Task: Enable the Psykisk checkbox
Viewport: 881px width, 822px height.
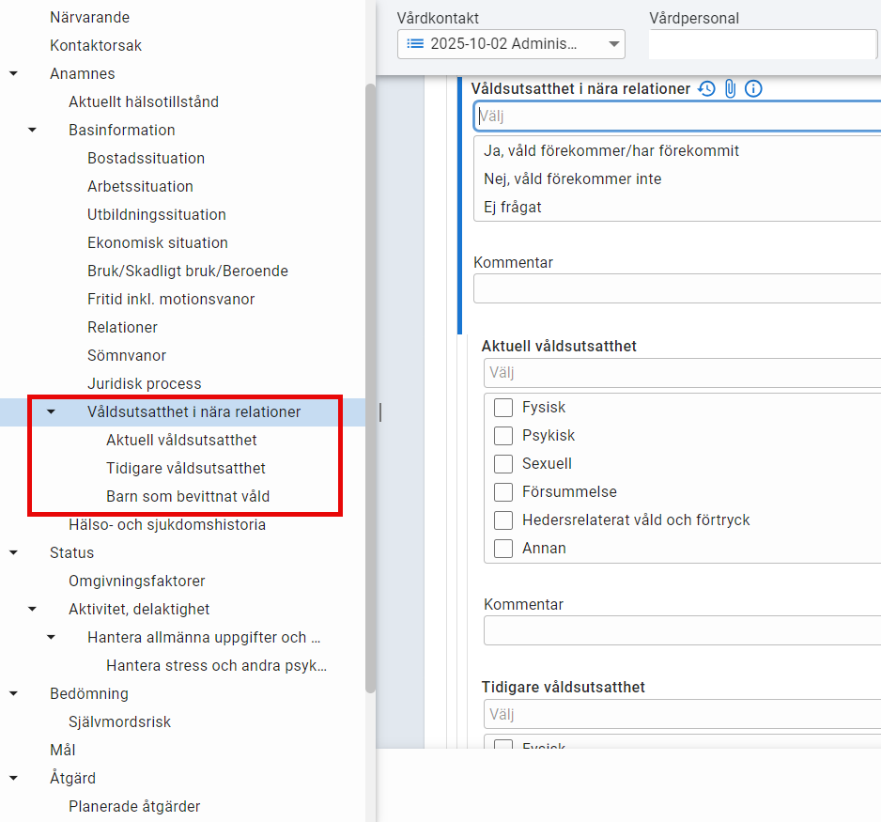Action: pos(503,436)
